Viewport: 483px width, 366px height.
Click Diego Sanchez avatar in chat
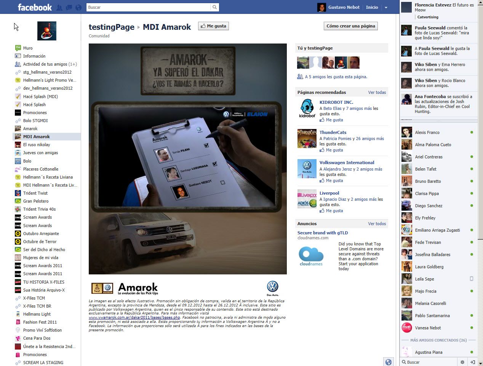[407, 206]
